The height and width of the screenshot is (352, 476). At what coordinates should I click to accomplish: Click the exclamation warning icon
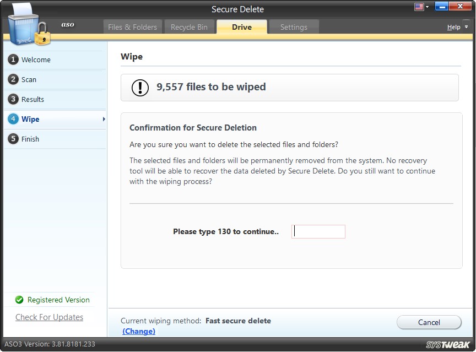coord(139,87)
